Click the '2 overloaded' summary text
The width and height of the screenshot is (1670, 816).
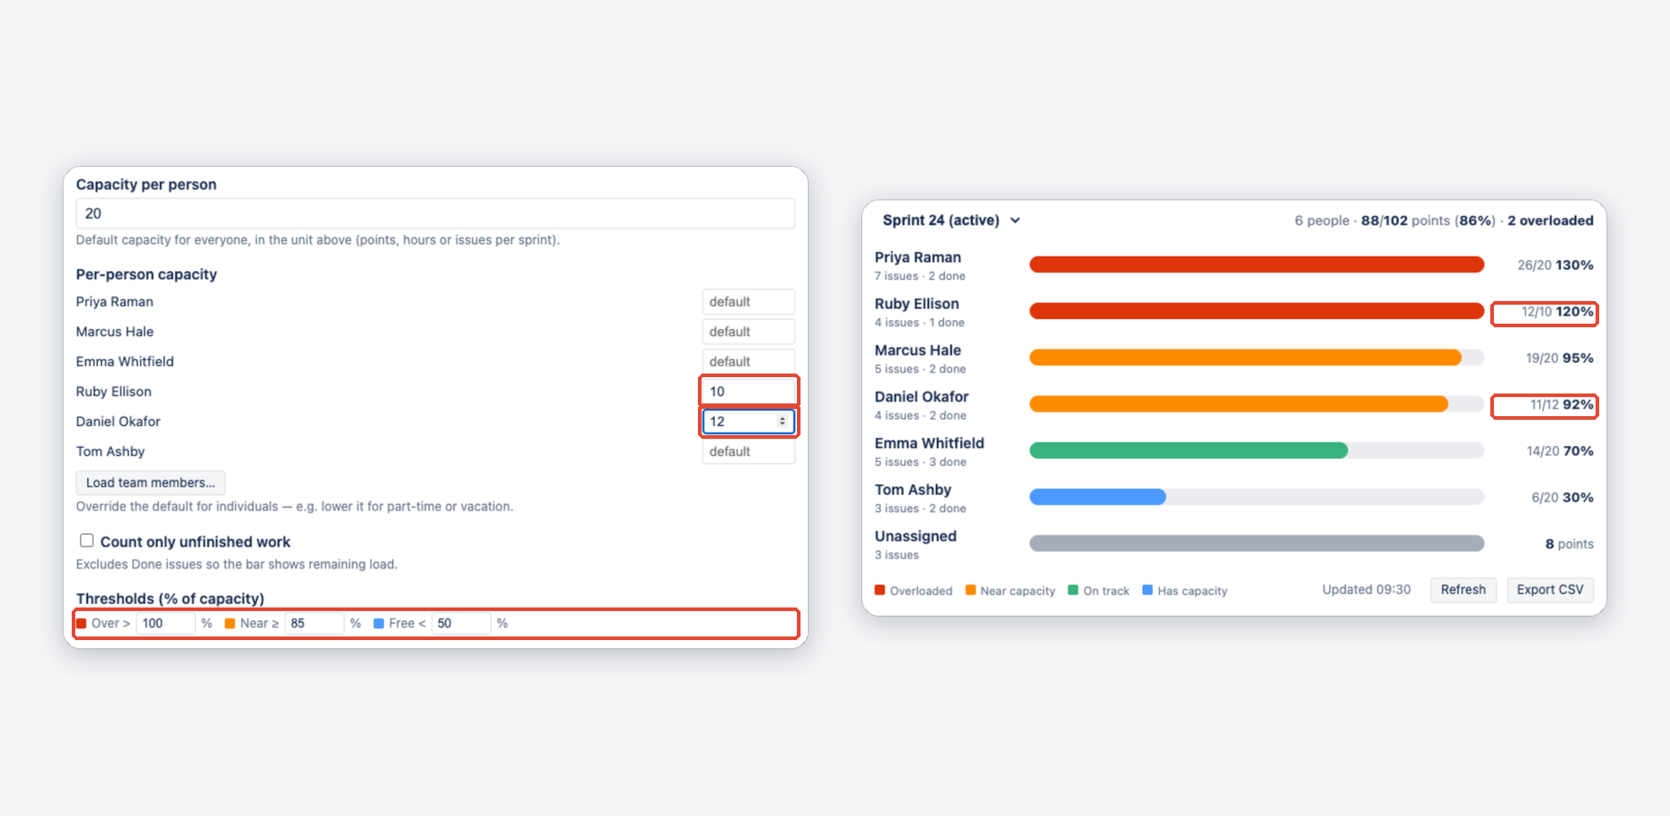tap(1550, 220)
